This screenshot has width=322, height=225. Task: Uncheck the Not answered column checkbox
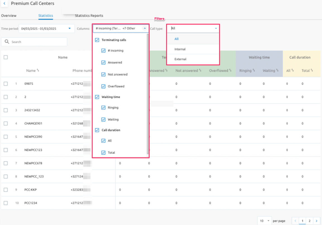pos(103,74)
